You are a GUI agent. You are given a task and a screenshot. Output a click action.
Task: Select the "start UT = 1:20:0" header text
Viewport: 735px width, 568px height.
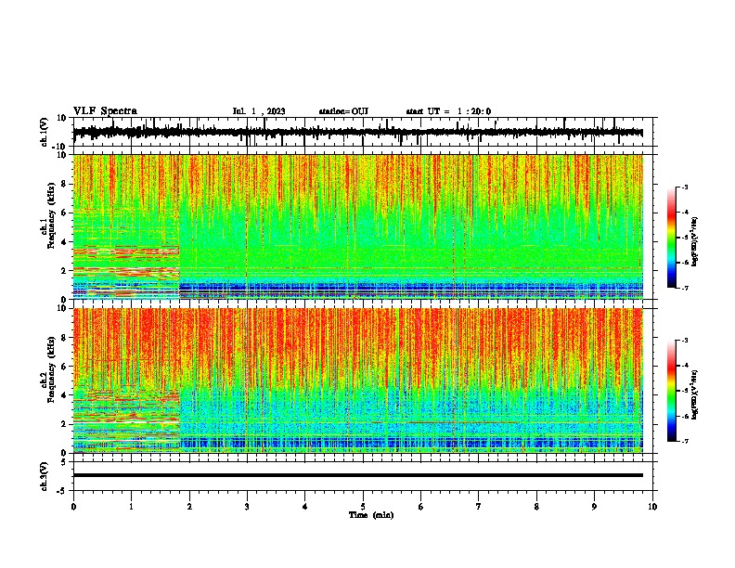coord(448,111)
